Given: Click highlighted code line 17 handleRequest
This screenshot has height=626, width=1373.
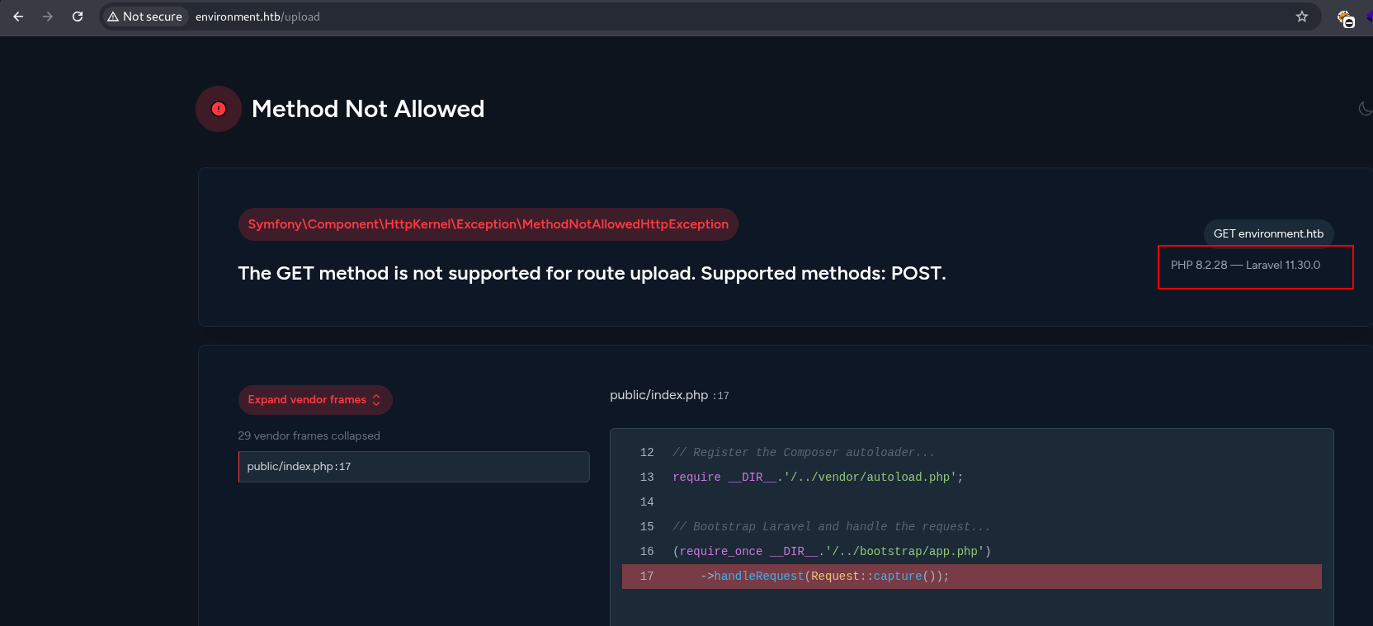Looking at the screenshot, I should 825,577.
